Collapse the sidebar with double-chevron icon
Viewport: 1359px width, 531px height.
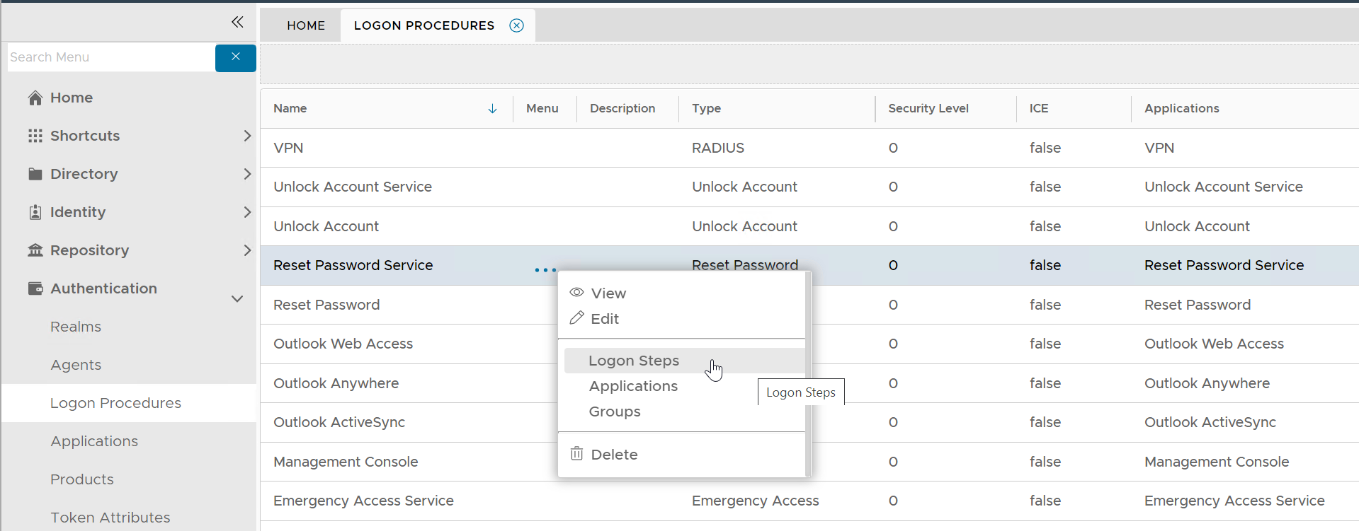click(237, 22)
